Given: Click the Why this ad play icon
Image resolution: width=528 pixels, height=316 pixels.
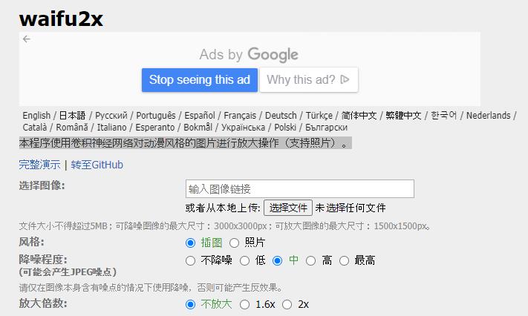Looking at the screenshot, I should (345, 79).
